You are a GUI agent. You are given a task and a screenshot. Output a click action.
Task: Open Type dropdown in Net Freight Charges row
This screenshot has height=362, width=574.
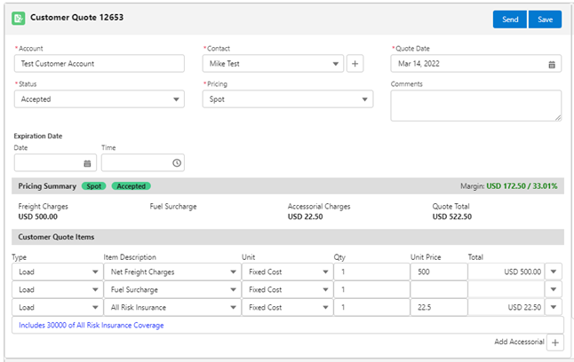pos(58,271)
